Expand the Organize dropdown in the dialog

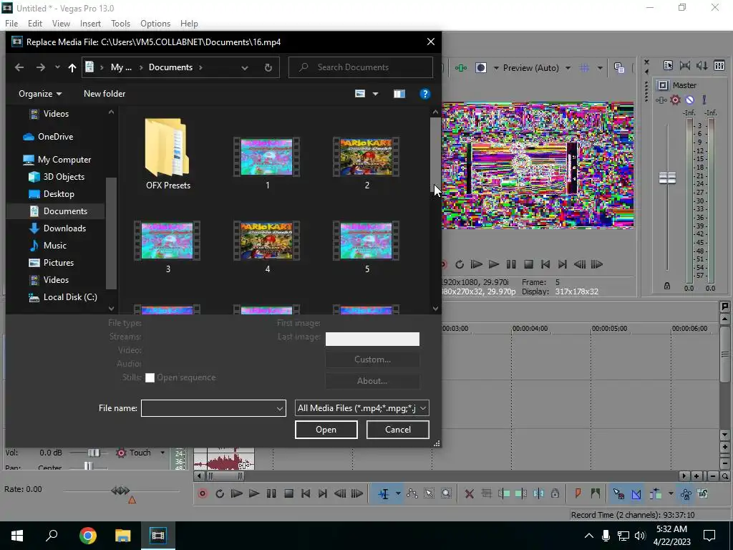(40, 94)
